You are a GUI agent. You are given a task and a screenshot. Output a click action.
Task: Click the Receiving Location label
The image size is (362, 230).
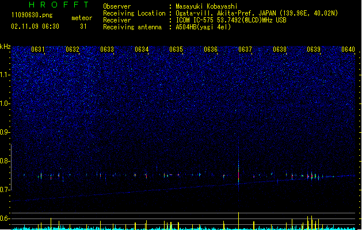134,13
